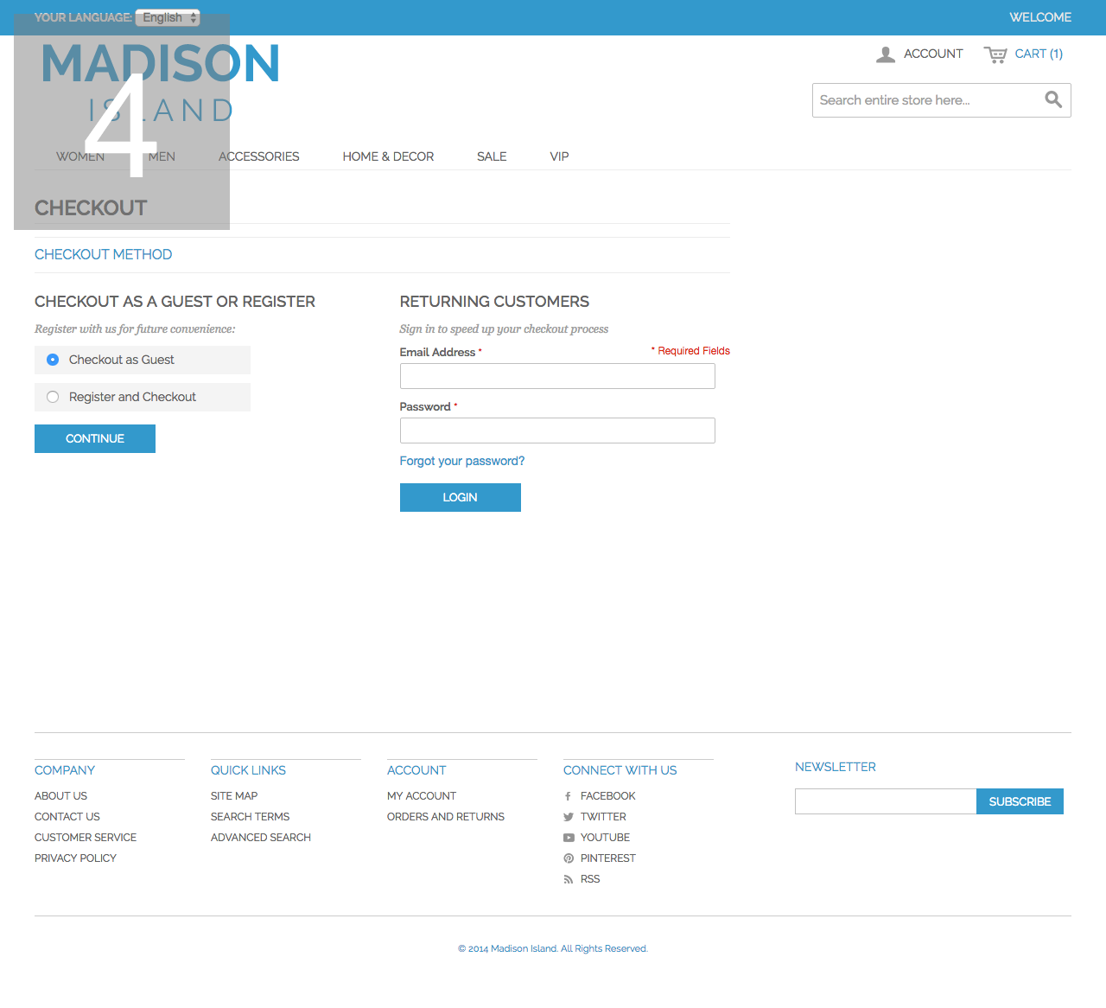
Task: Open the Accessories menu
Action: 259,156
